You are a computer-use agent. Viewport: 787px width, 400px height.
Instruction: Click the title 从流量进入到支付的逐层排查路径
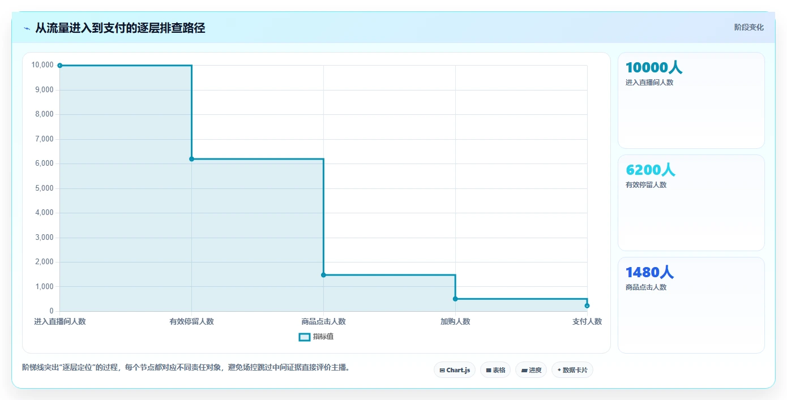click(120, 28)
